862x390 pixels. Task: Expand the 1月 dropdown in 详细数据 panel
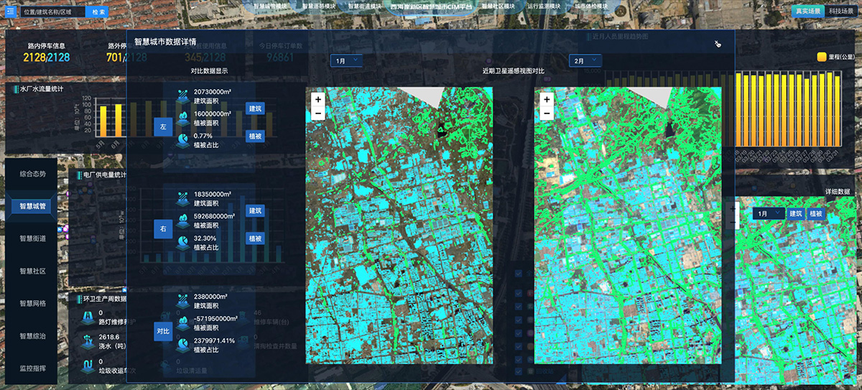767,213
